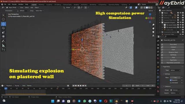
Task: Open the Output properties tab icon
Action: 158,48
